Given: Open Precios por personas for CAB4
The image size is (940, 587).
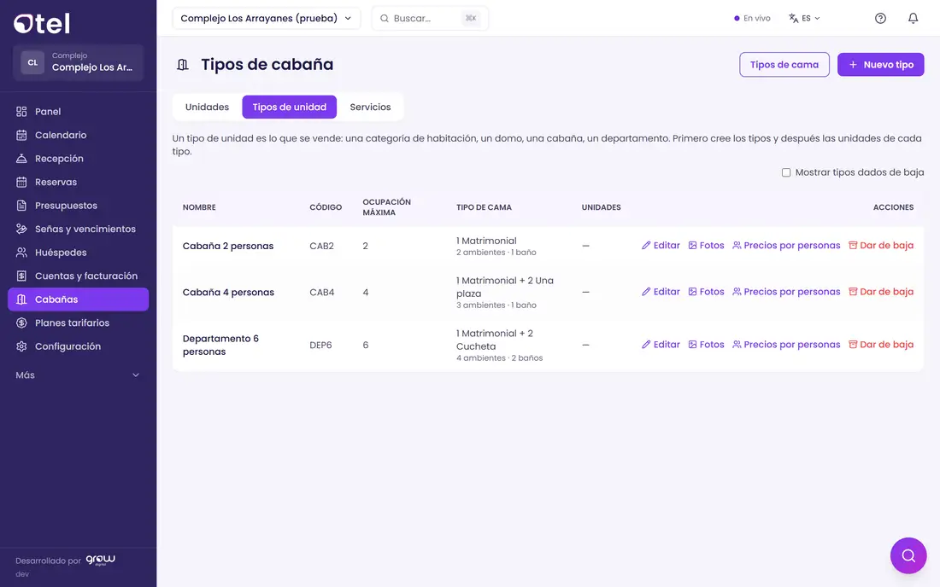Looking at the screenshot, I should click(x=786, y=292).
